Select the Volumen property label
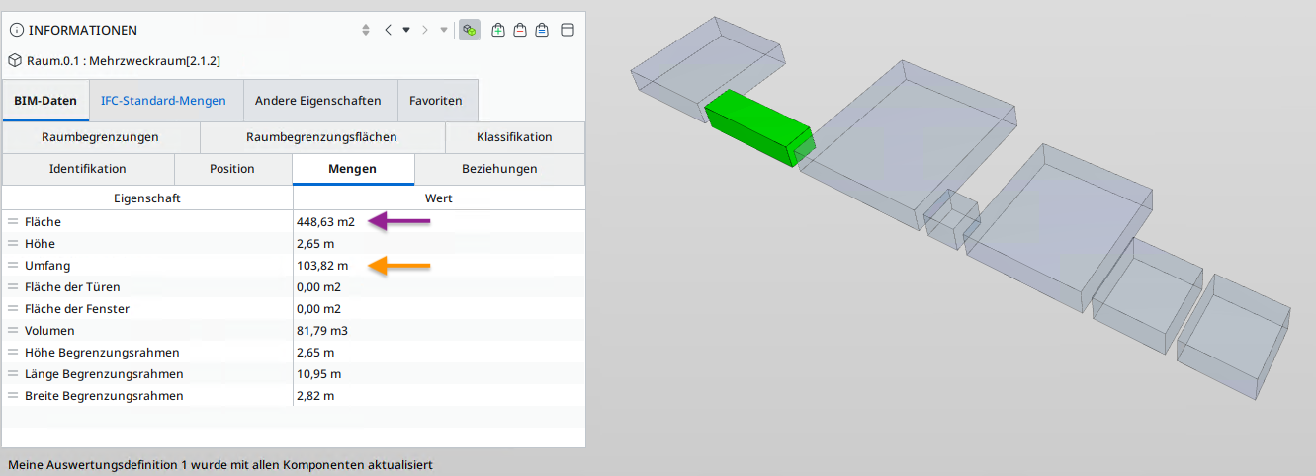Viewport: 1316px width, 476px height. click(49, 331)
